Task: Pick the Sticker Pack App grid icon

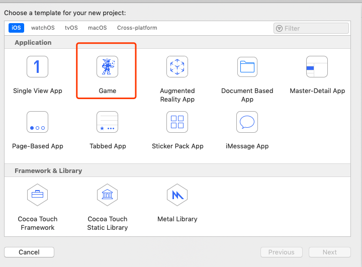Action: pyautogui.click(x=177, y=122)
